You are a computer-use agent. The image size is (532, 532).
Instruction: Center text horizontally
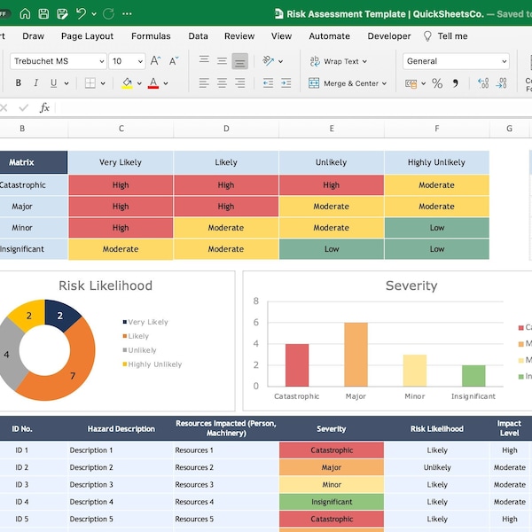(x=222, y=82)
